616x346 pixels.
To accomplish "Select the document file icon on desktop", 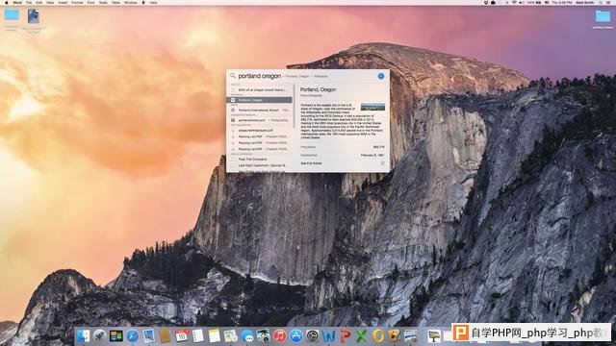I will [x=33, y=16].
